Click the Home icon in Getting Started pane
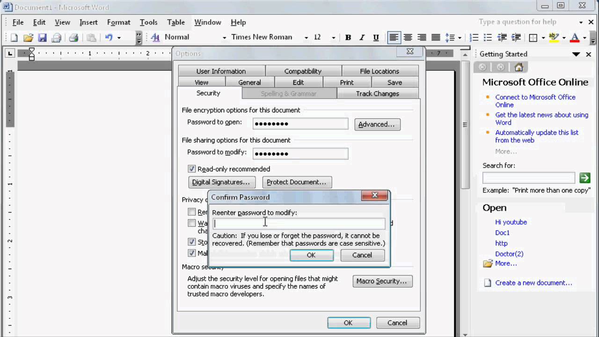This screenshot has height=337, width=599. pyautogui.click(x=519, y=67)
